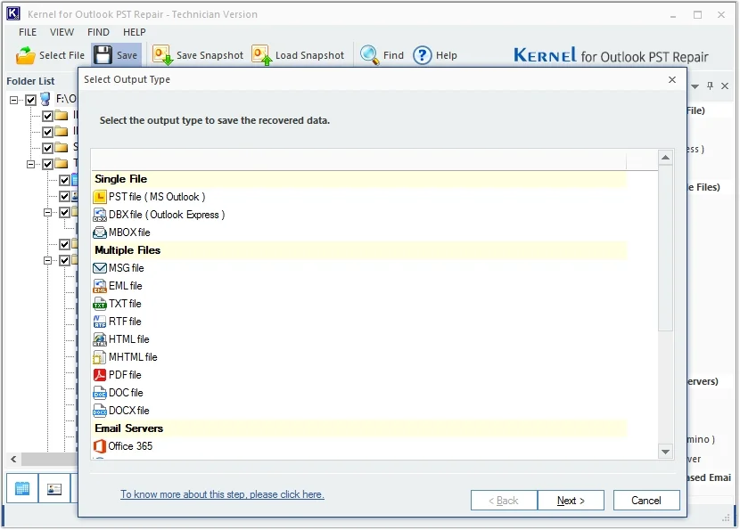Select the PDF file icon
The image size is (740, 530).
(100, 375)
